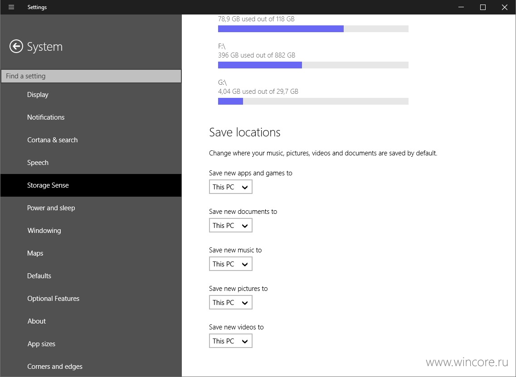Expand Save new apps and games dropdown
This screenshot has height=377, width=516.
(x=231, y=187)
